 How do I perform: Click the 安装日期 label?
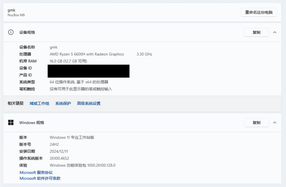coord(27,151)
